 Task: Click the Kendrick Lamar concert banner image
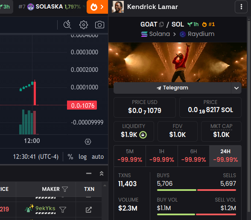[x=178, y=62]
